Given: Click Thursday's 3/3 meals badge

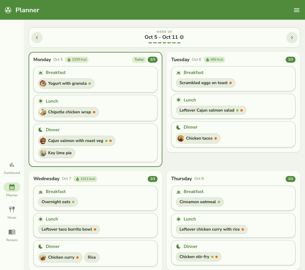Looking at the screenshot, I should coord(291,179).
